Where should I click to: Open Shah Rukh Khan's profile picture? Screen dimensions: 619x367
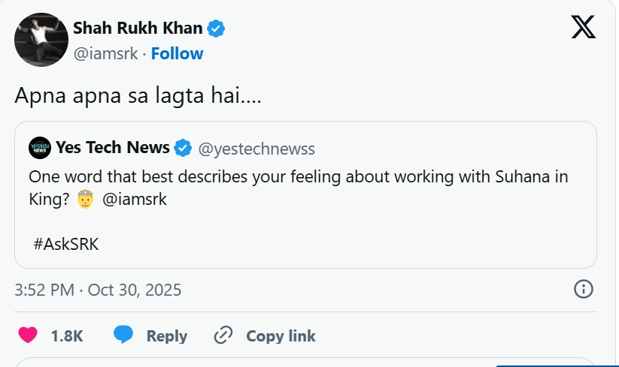(x=41, y=40)
